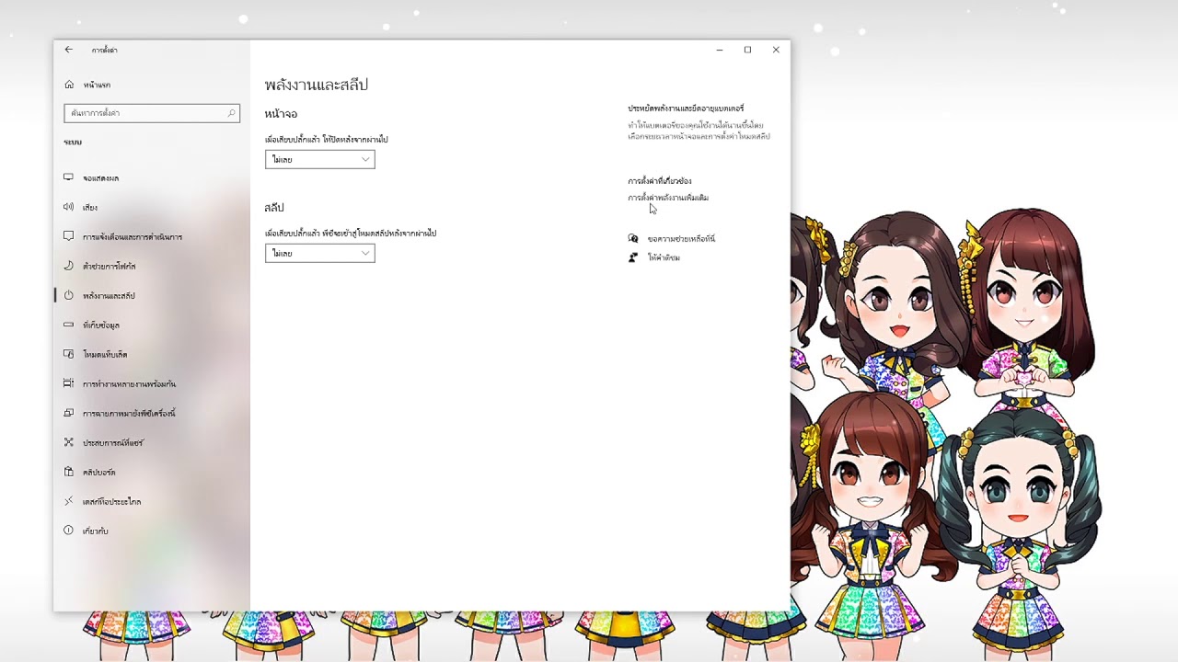Viewport: 1178px width, 662px height.
Task: Click Give feedback link (ให้คำติชม)
Action: (x=664, y=258)
